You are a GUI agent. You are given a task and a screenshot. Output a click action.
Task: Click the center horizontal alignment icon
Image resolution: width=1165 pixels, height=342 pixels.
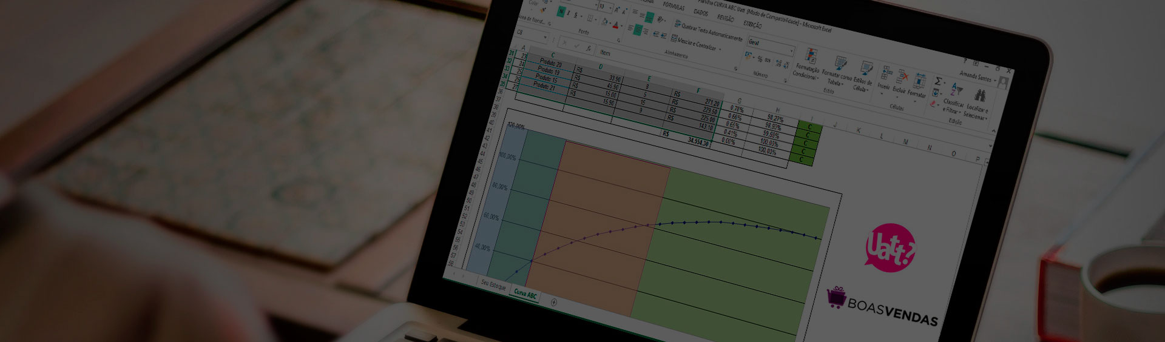click(x=638, y=30)
